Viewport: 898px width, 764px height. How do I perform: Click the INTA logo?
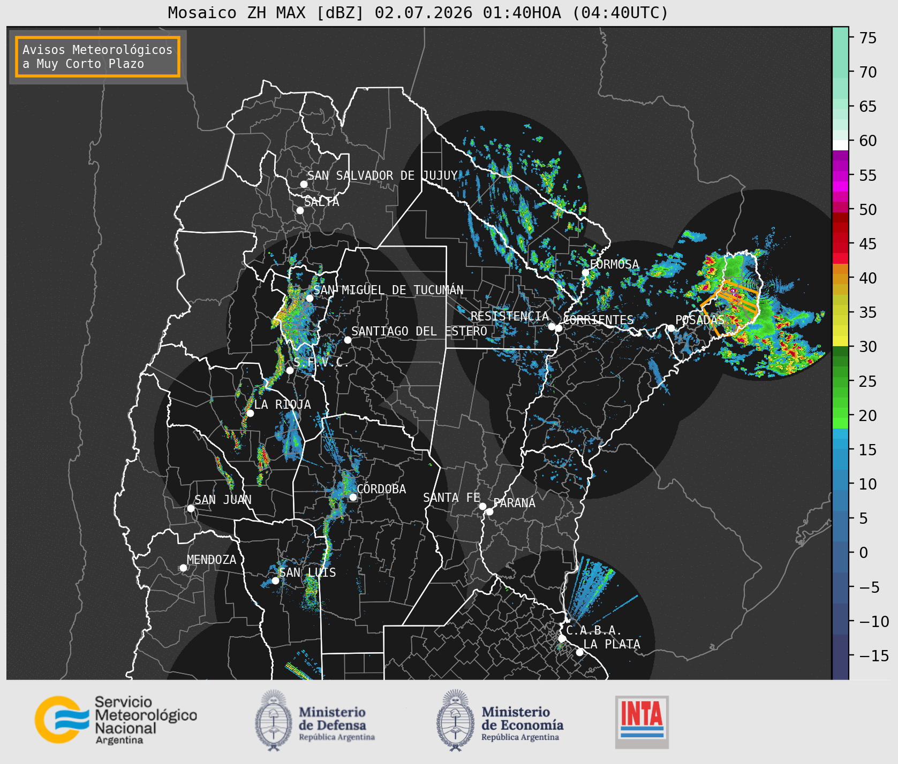pos(642,722)
